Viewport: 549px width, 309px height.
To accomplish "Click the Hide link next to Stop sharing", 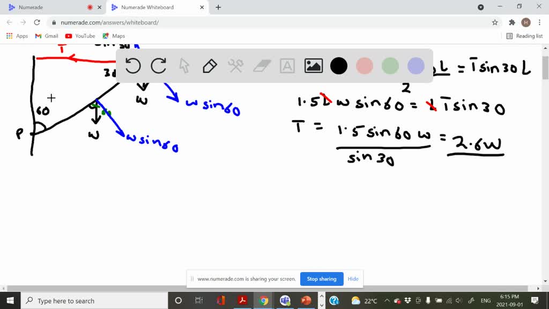I will 353,279.
